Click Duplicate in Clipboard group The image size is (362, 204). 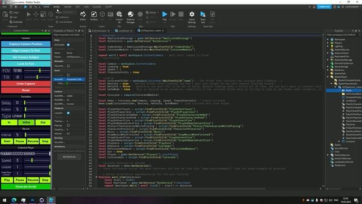pyautogui.click(x=16, y=22)
